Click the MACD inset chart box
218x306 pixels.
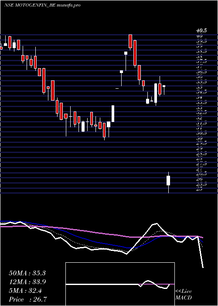(x=120, y=284)
